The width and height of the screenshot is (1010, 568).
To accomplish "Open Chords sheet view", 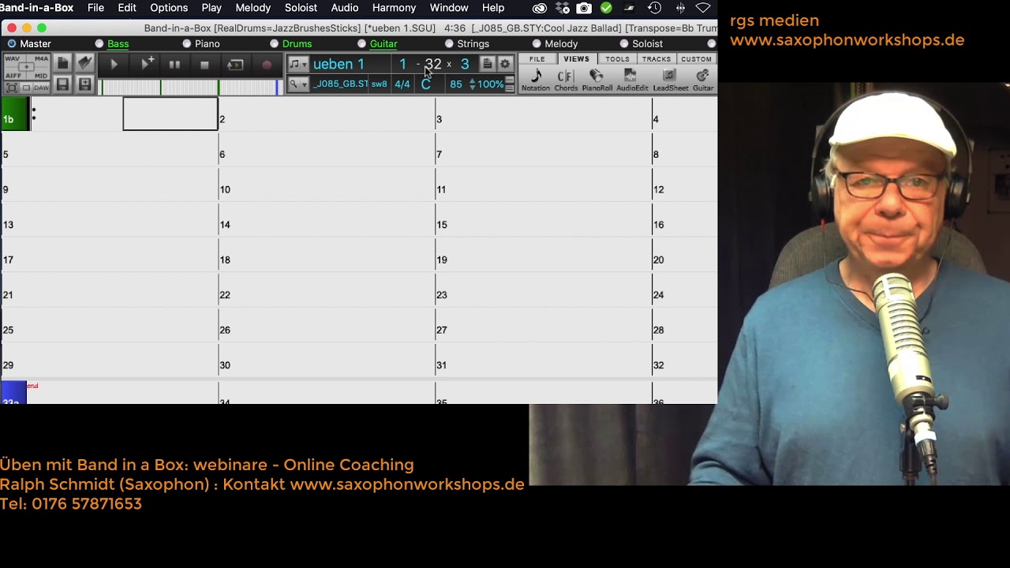I will click(x=566, y=79).
